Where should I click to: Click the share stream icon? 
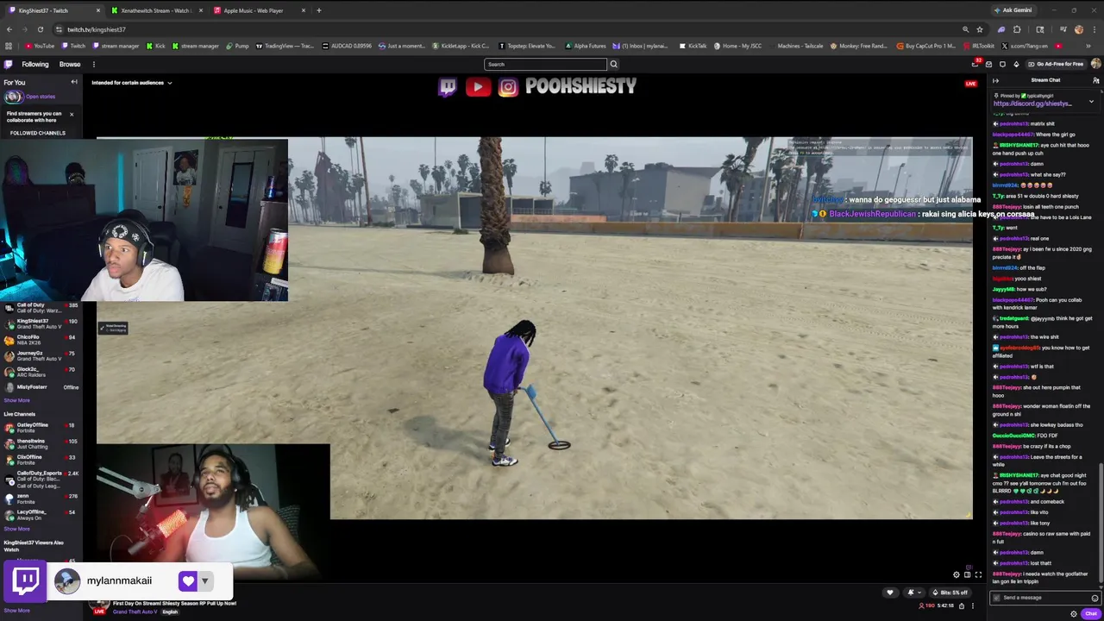click(x=962, y=605)
